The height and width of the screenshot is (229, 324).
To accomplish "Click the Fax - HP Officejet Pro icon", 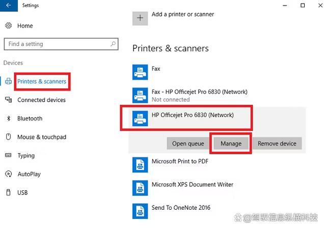I will click(140, 95).
